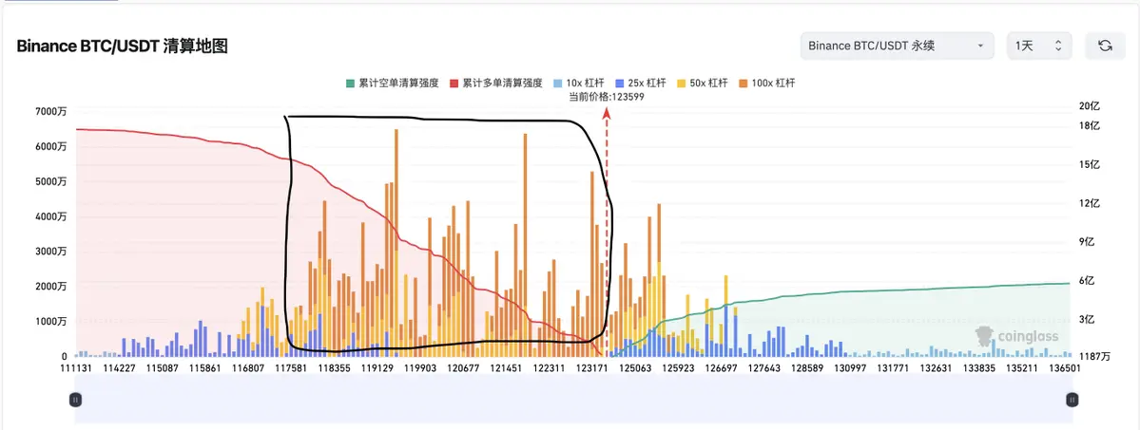Click the 7000万 y-axis label
Screen dimensions: 1140x430
click(x=51, y=111)
